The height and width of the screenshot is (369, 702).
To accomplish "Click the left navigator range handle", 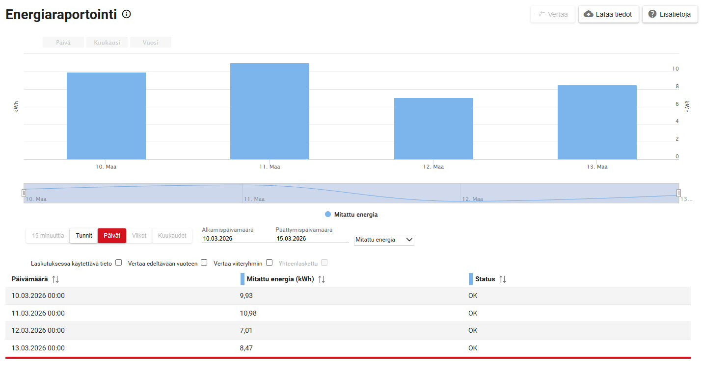I will (x=24, y=193).
